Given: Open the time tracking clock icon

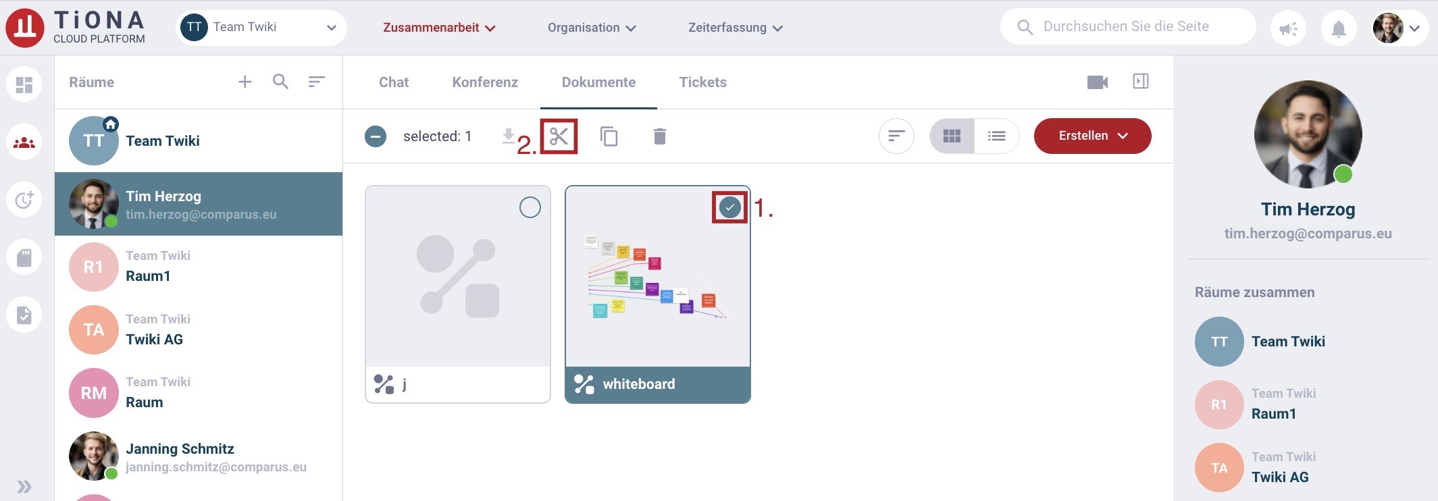Looking at the screenshot, I should coord(24,200).
